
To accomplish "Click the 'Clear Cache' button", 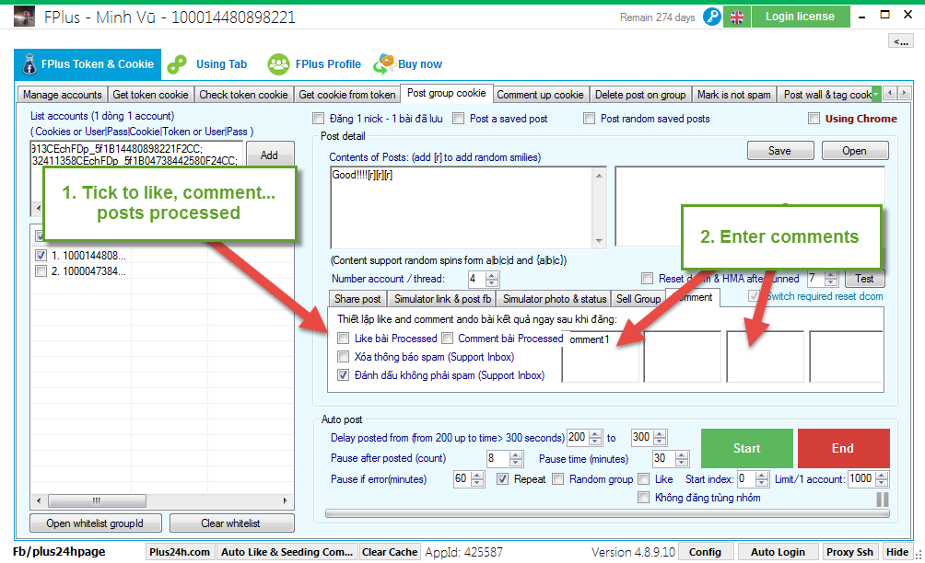I will pyautogui.click(x=390, y=552).
